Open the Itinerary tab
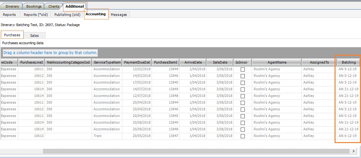The image size is (361, 158). click(12, 6)
